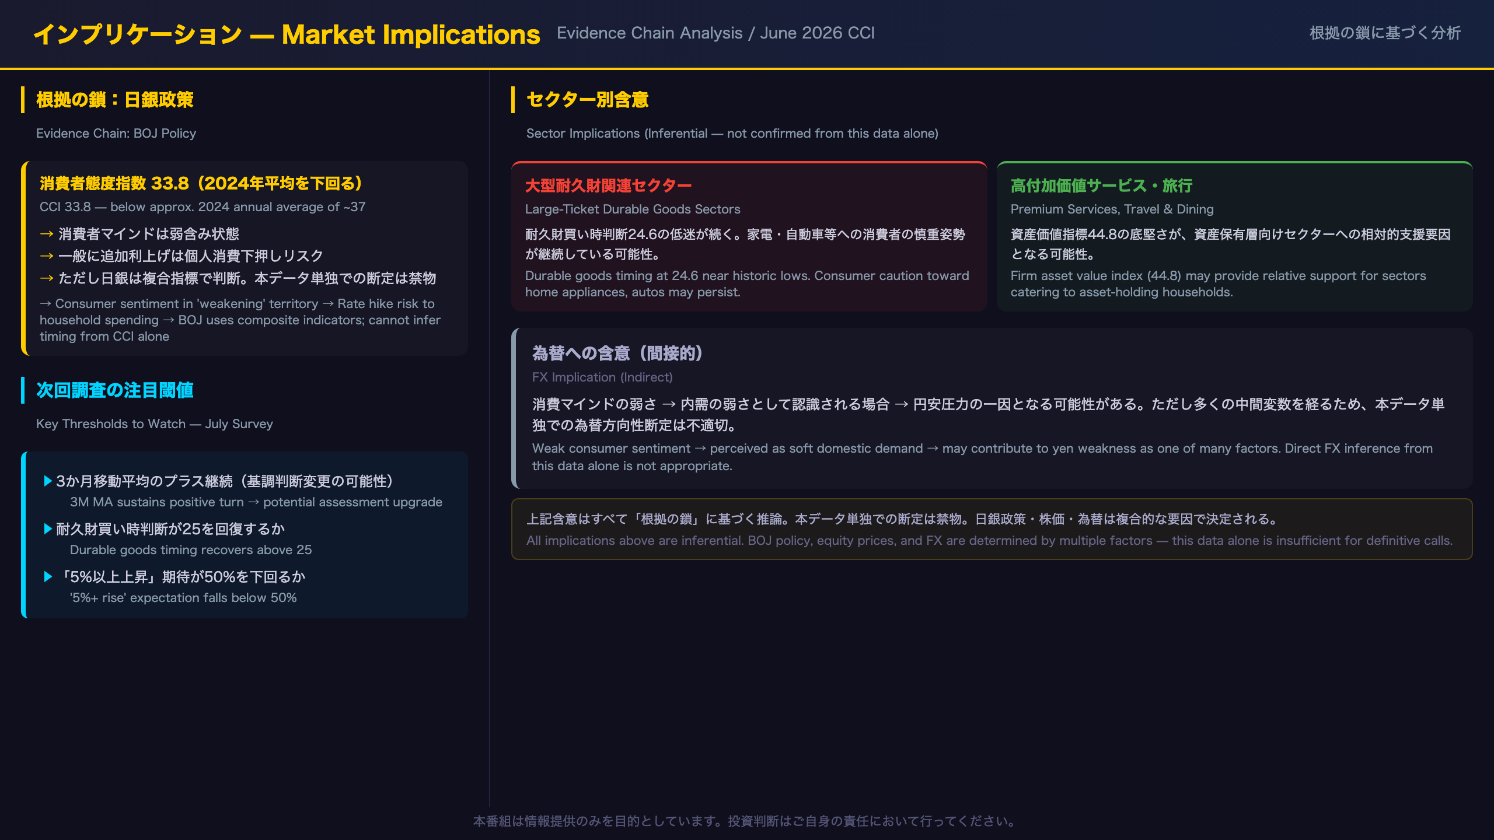Click 'Durable goods timing recovers above 25'

pyautogui.click(x=191, y=550)
